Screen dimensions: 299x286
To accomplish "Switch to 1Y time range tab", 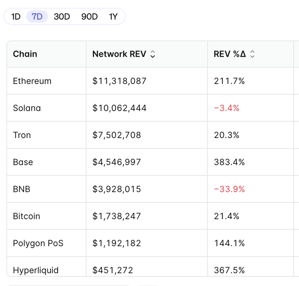I will 113,17.
